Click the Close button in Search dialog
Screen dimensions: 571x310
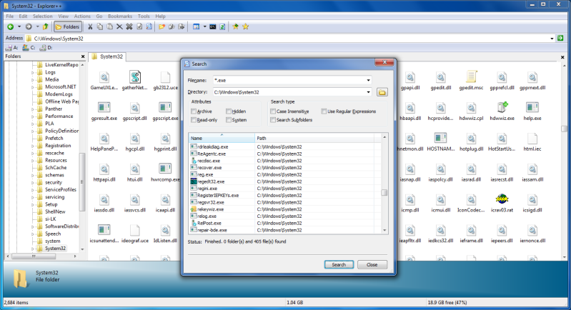372,264
